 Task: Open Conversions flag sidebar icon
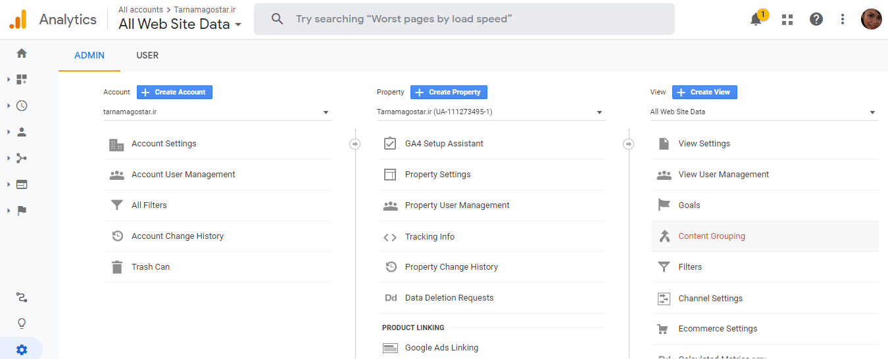[22, 211]
